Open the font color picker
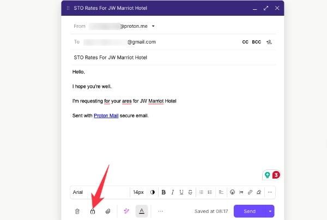This screenshot has width=327, height=220. pyautogui.click(x=153, y=192)
